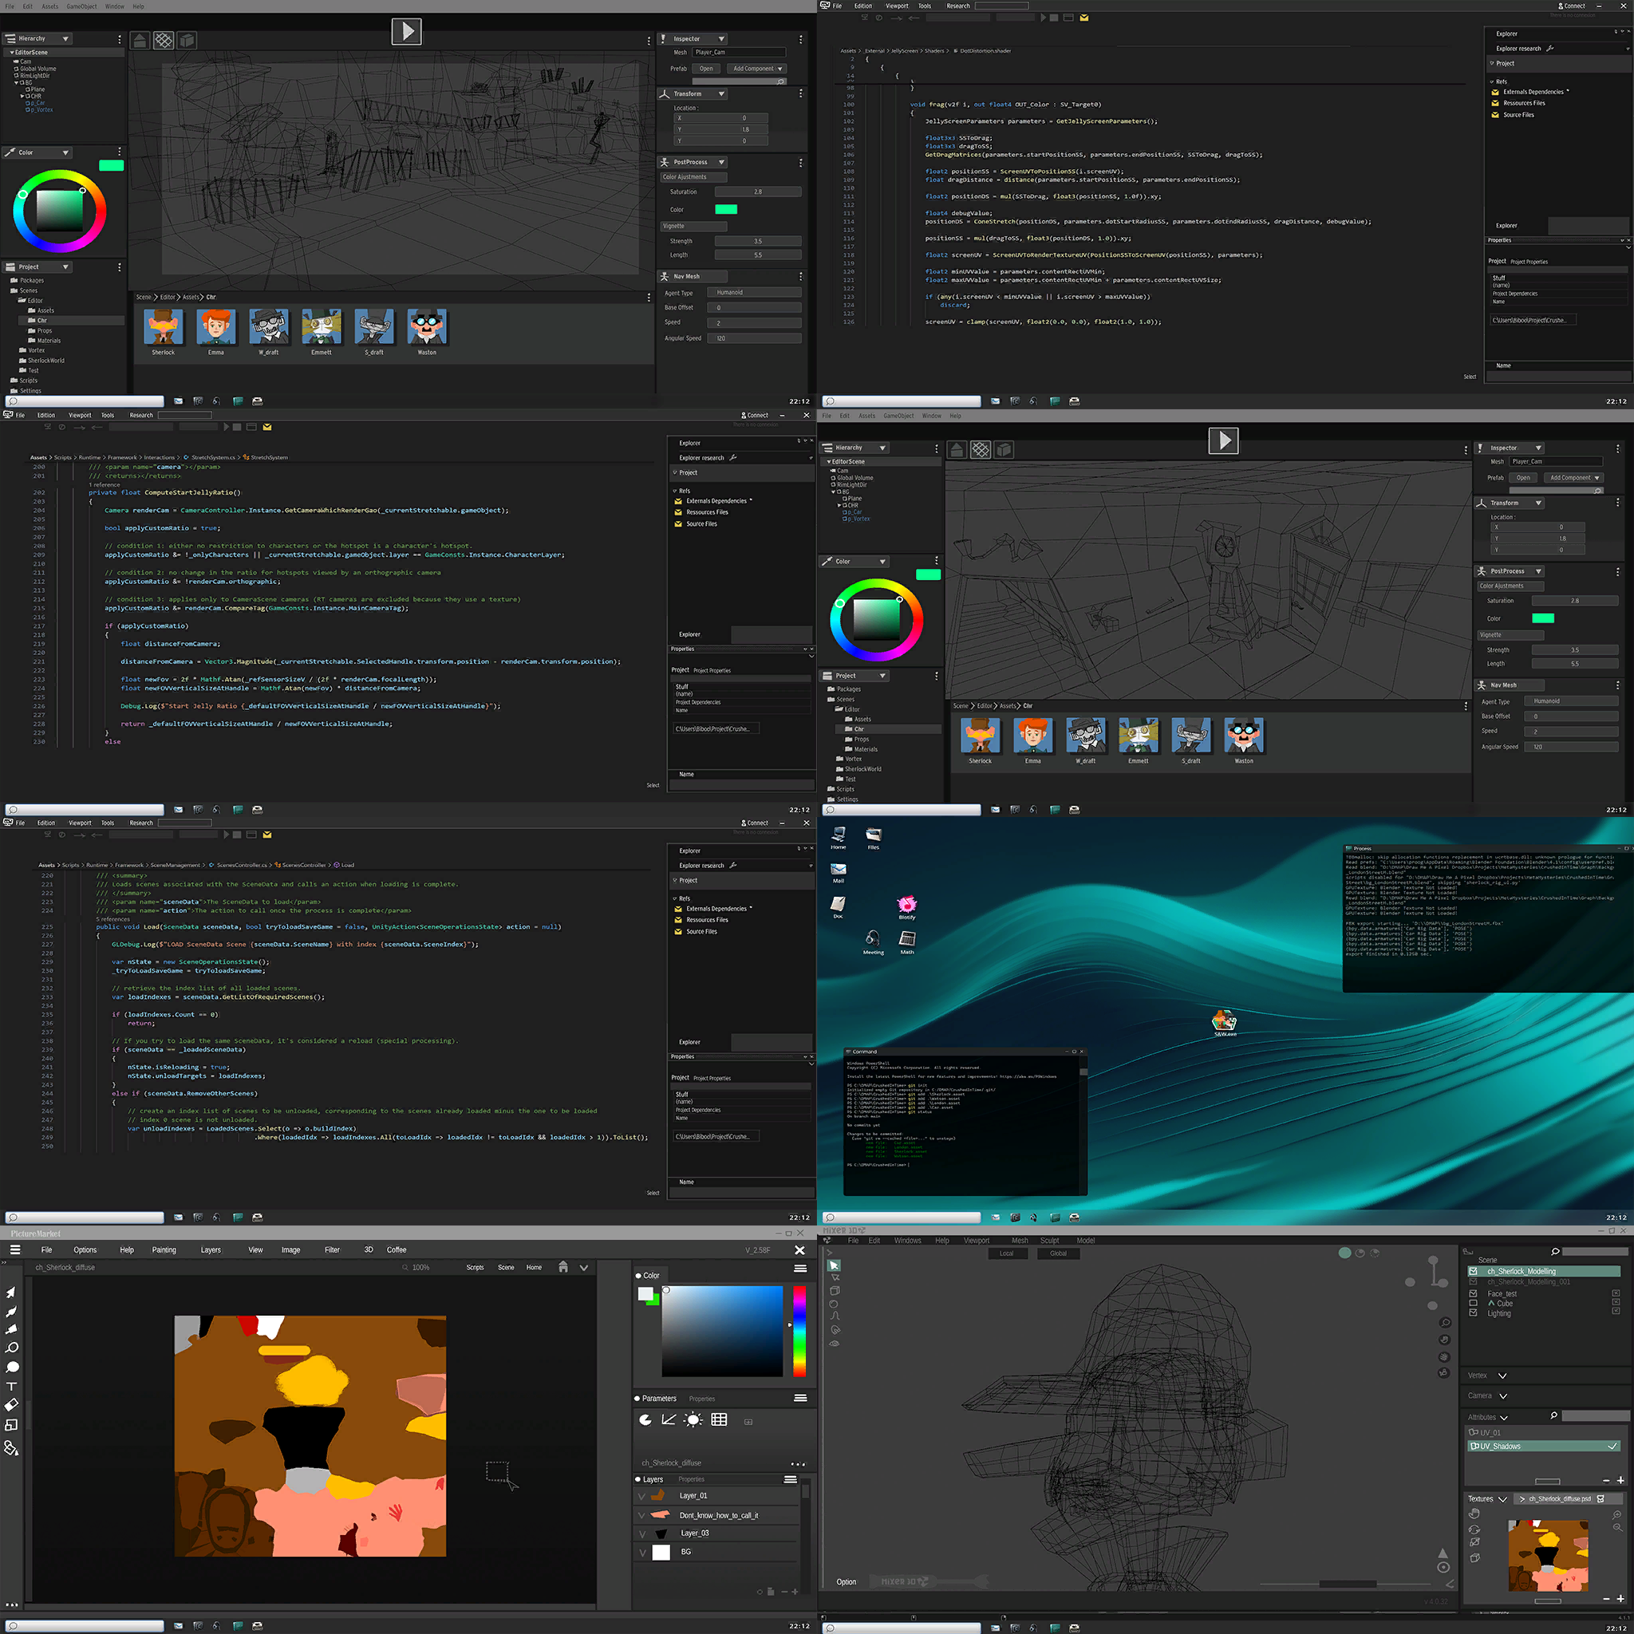Select the hand pan icon in Textures panel
1634x1634 pixels.
pyautogui.click(x=1475, y=1513)
